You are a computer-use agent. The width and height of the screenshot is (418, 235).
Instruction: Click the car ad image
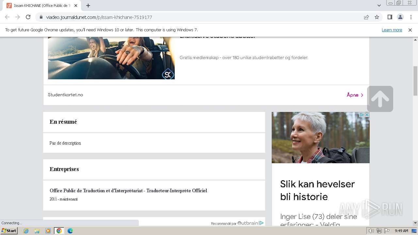[111, 58]
